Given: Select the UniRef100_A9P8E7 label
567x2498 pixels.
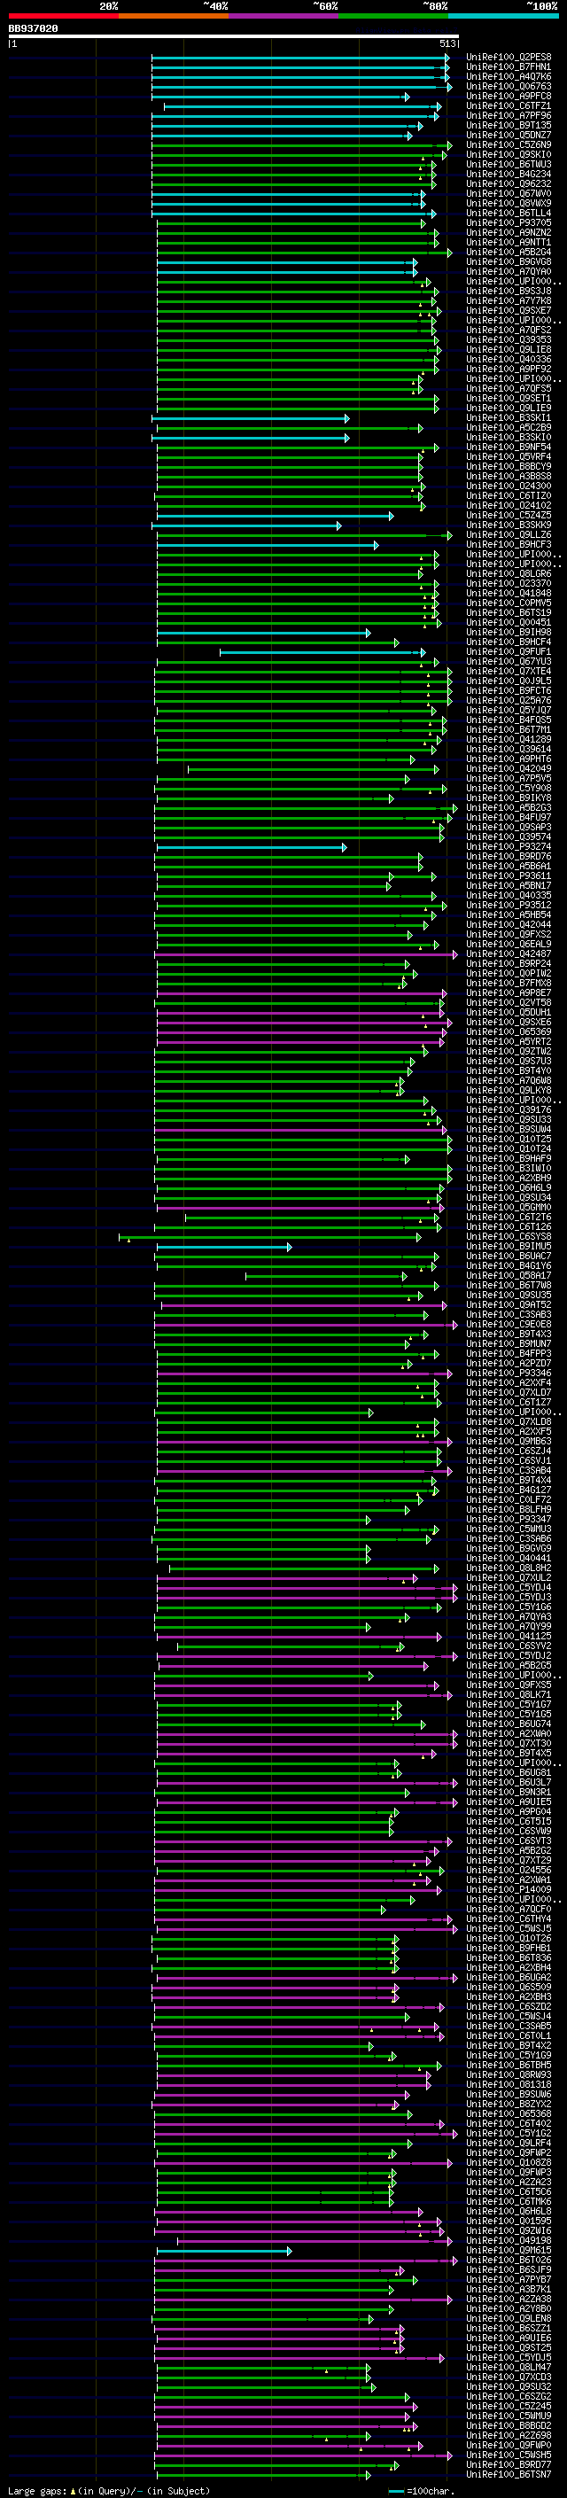Looking at the screenshot, I should click(x=509, y=993).
